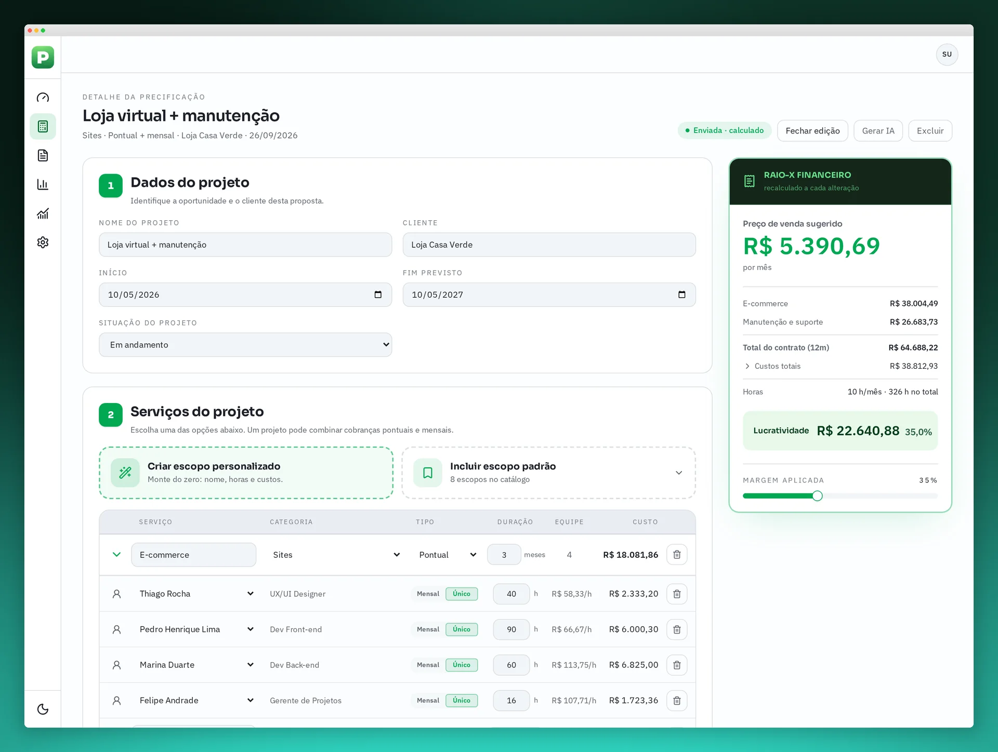Open calendar picker for Início date

[378, 294]
